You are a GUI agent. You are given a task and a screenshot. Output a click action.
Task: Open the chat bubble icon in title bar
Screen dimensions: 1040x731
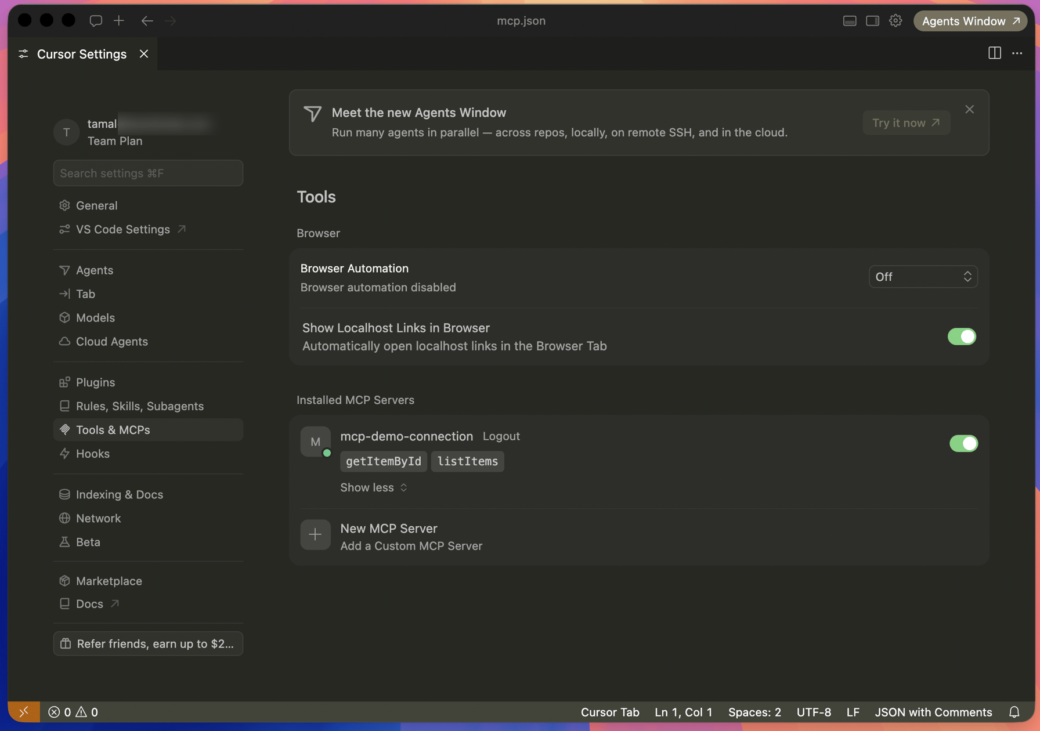pyautogui.click(x=96, y=21)
